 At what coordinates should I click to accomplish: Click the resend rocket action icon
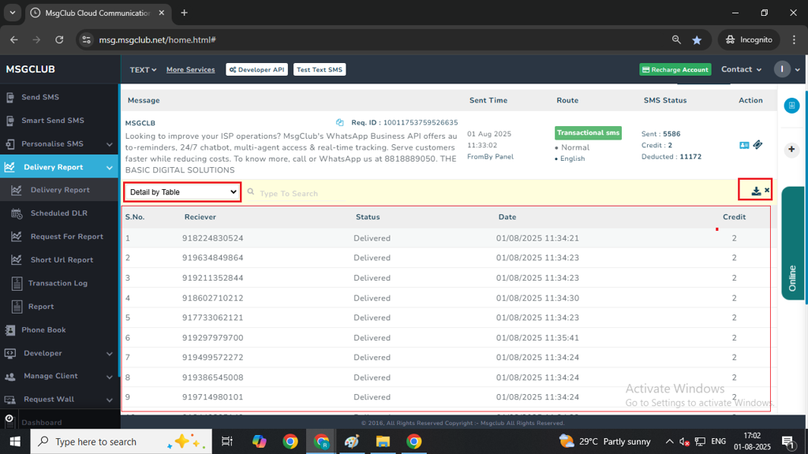click(x=757, y=145)
